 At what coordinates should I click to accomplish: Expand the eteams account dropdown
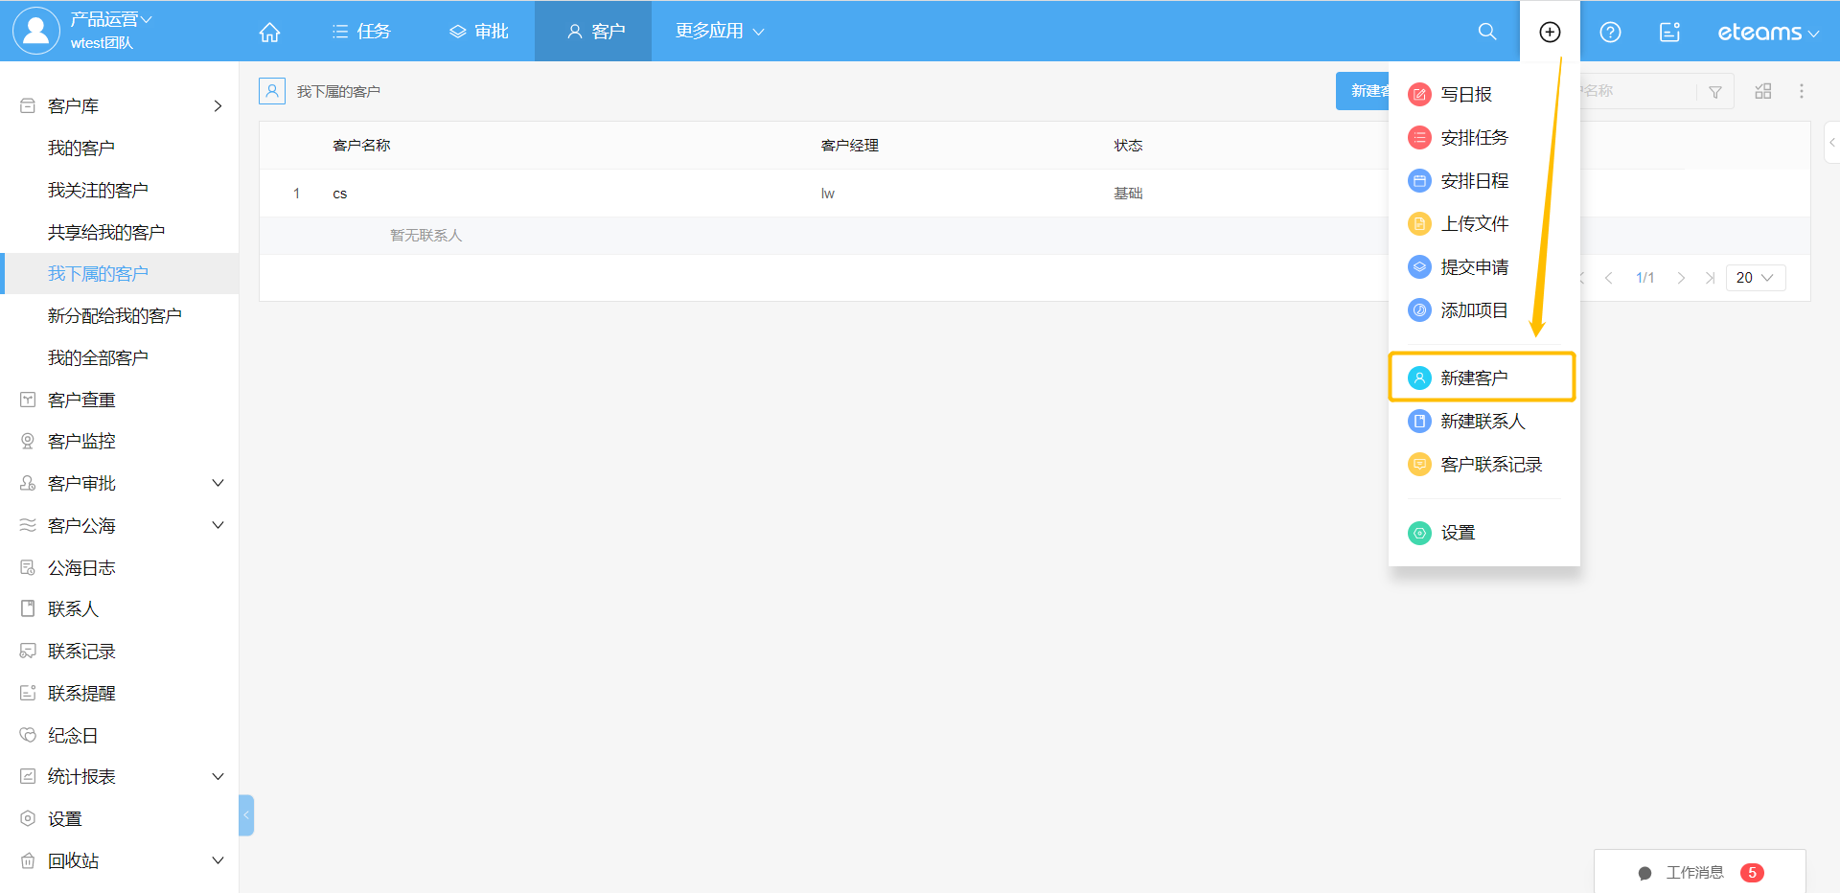tap(1767, 33)
